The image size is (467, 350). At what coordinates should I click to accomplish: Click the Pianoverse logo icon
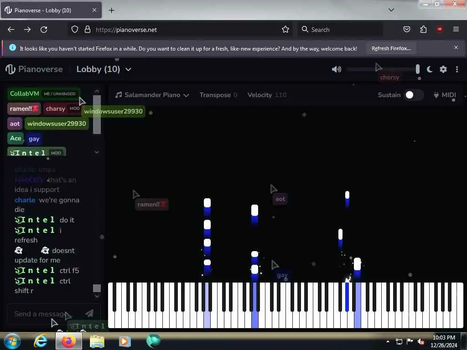pyautogui.click(x=10, y=69)
